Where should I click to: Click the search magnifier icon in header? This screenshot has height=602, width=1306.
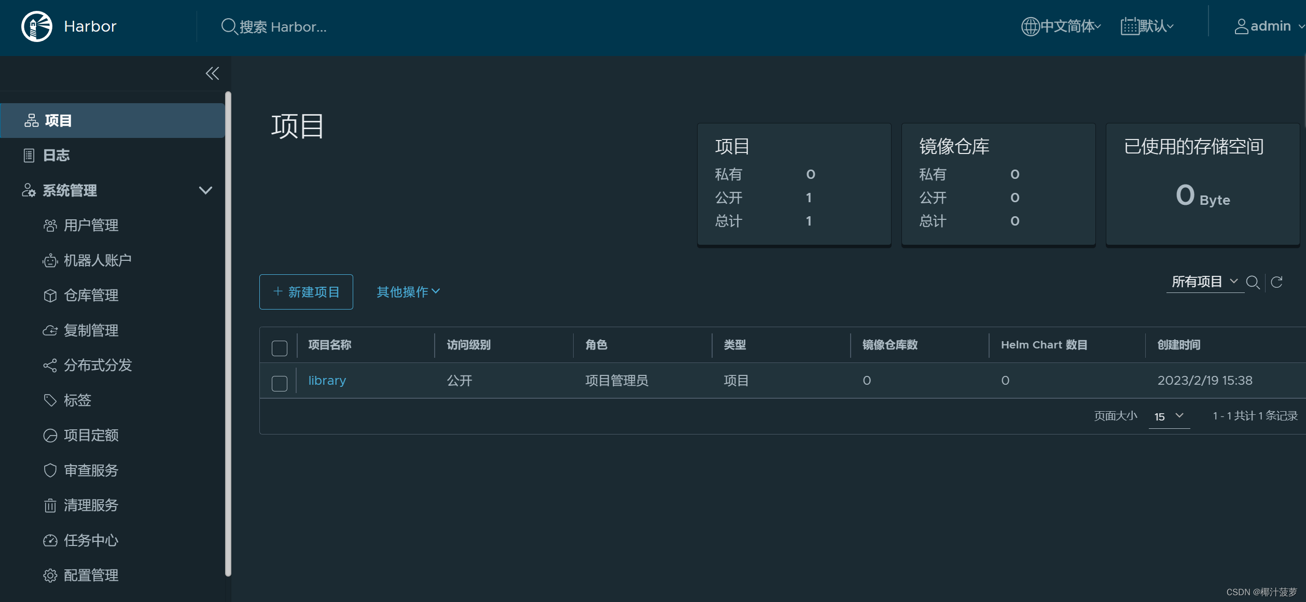[229, 26]
